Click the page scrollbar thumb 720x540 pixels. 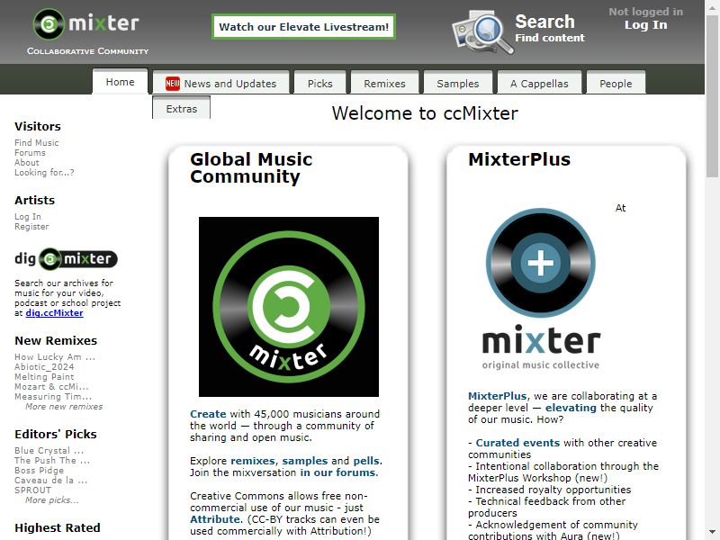pos(712,96)
